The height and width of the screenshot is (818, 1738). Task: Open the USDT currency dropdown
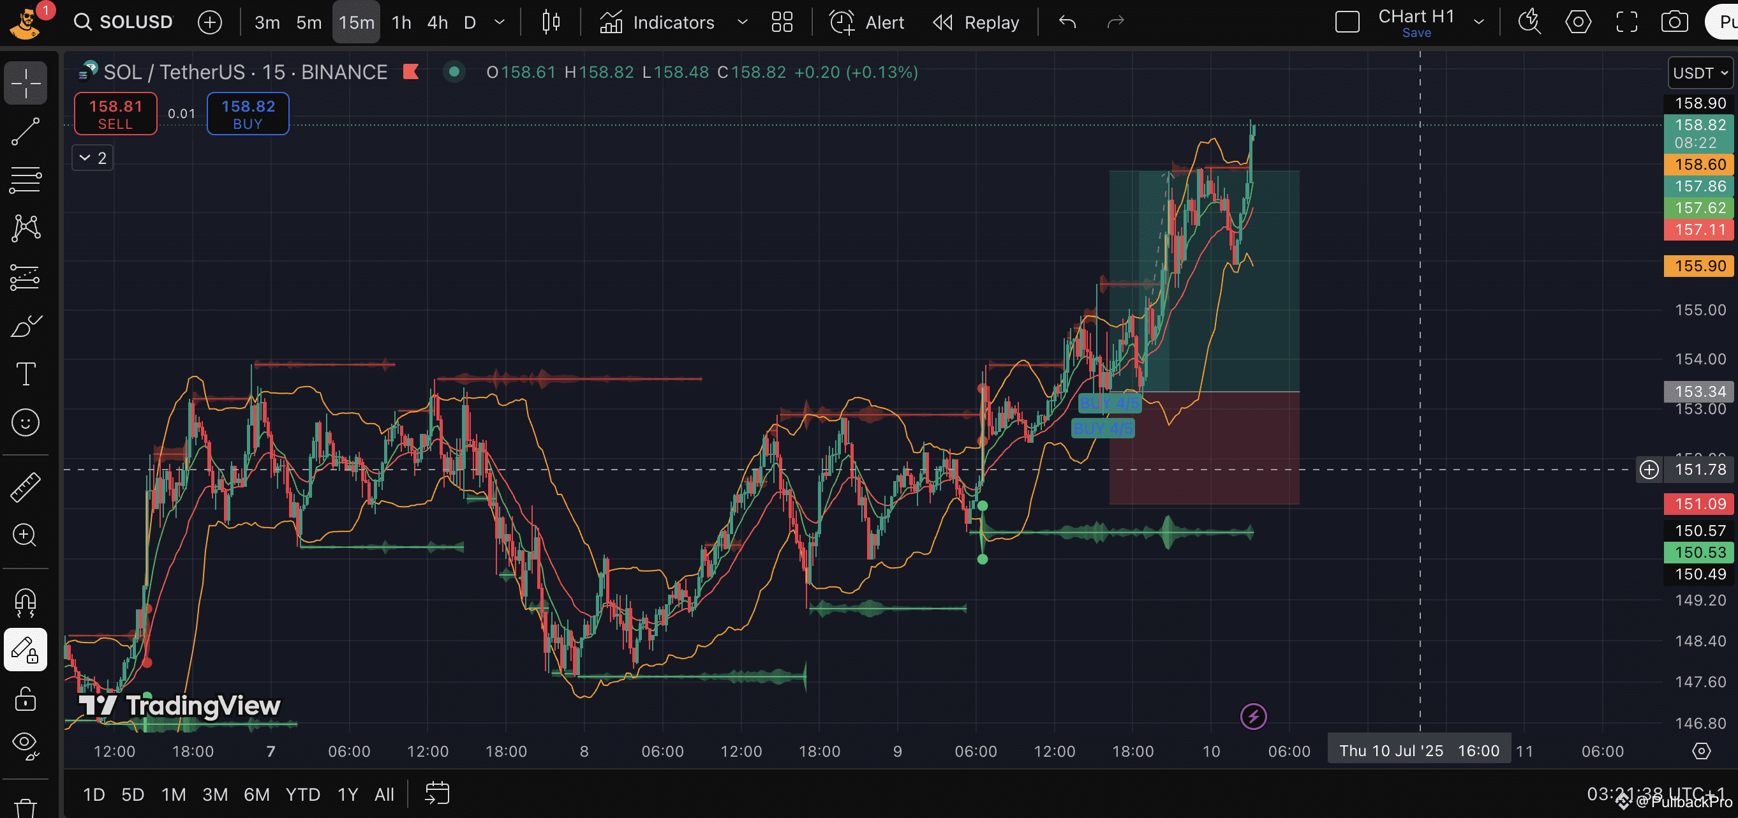point(1700,73)
